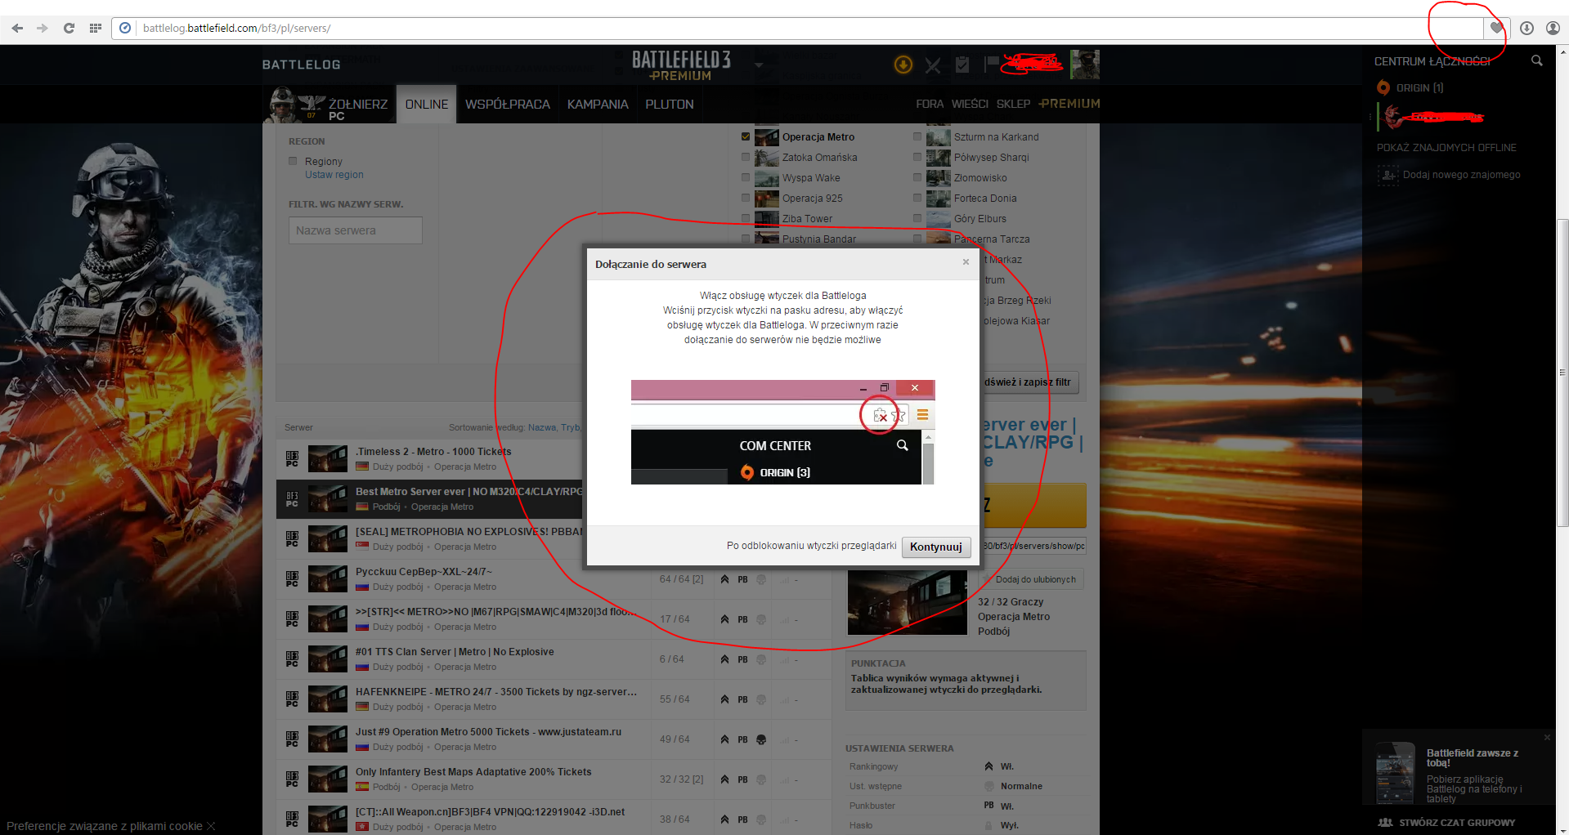
Task: Add page to bookmarks with heart icon
Action: pos(1496,28)
